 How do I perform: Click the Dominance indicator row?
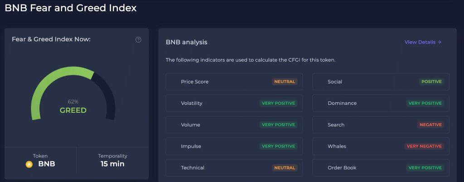[381, 103]
